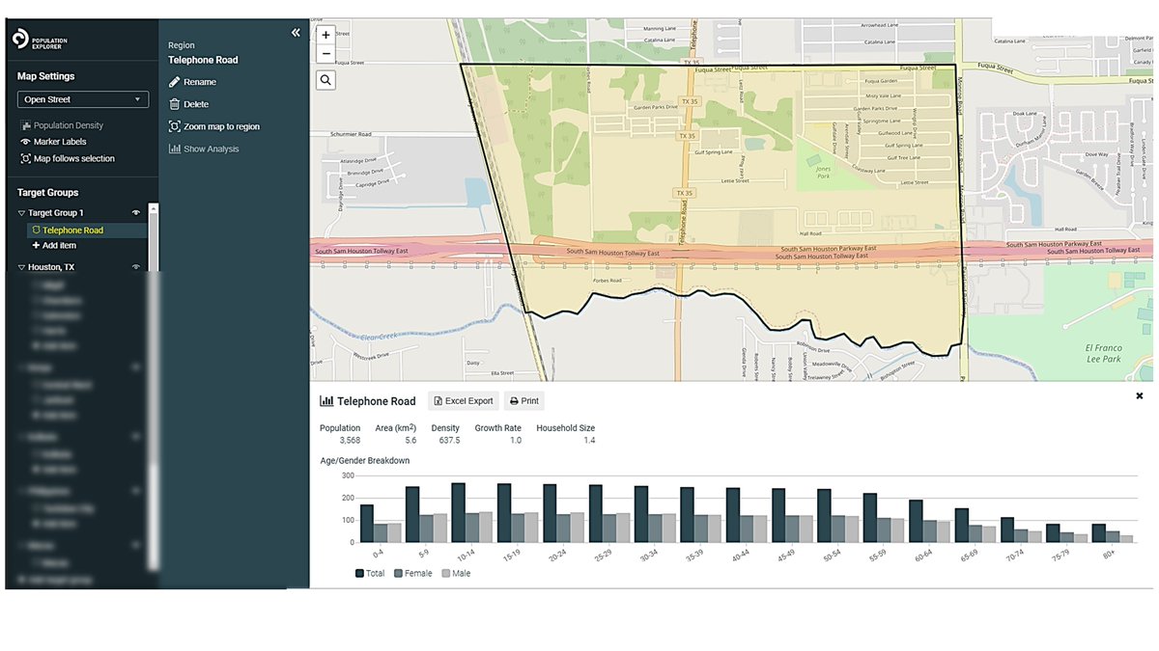Viewport: 1159px width, 651px height.
Task: Click the Growth Rate value 1.0
Action: pos(515,441)
